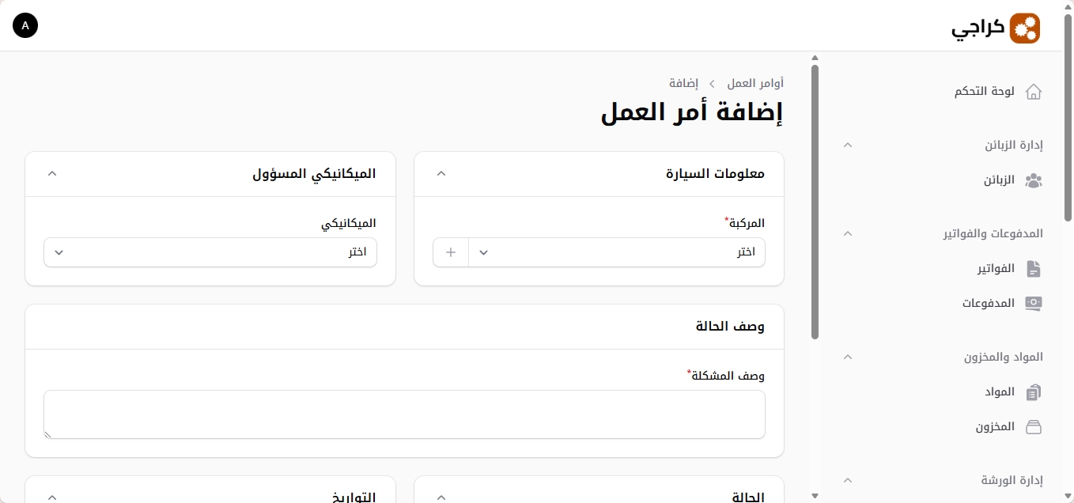
Task: Collapse the المواد والمخزون sidebar group
Action: (x=848, y=357)
